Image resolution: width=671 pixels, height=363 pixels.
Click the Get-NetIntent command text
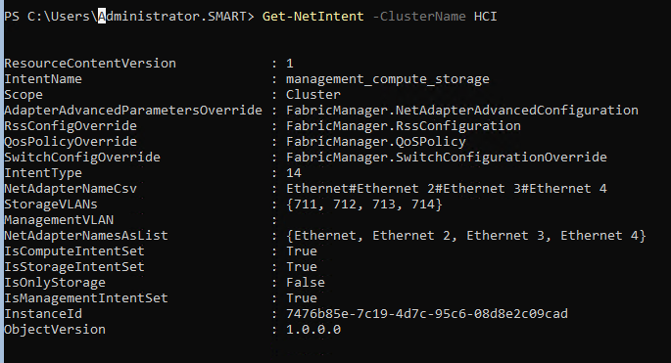[312, 17]
